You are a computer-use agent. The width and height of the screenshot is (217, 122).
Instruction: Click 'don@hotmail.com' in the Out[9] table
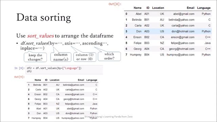(75, 113)
